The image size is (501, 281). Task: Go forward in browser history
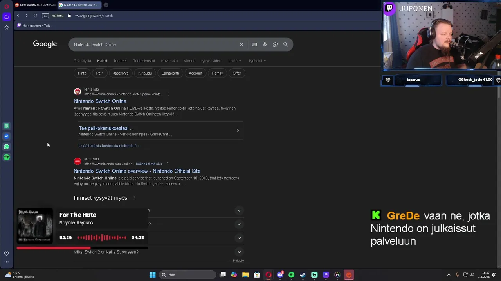tap(26, 16)
